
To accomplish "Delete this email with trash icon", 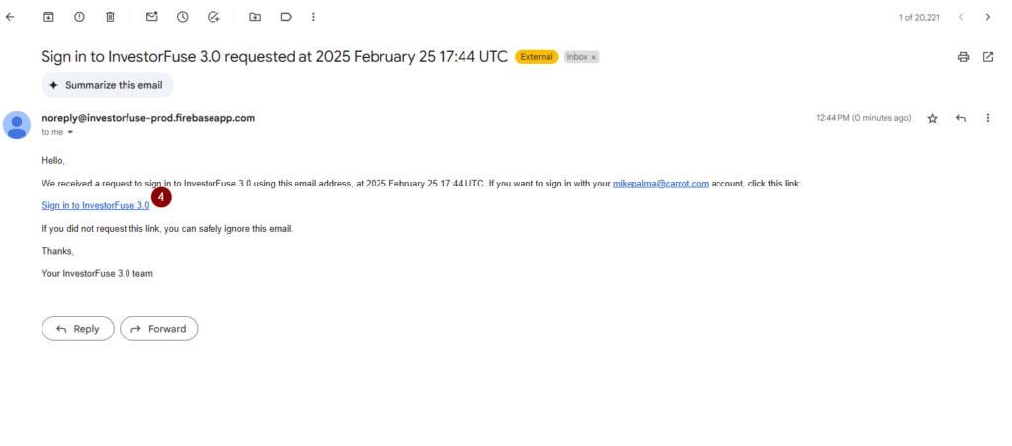I will coord(111,17).
